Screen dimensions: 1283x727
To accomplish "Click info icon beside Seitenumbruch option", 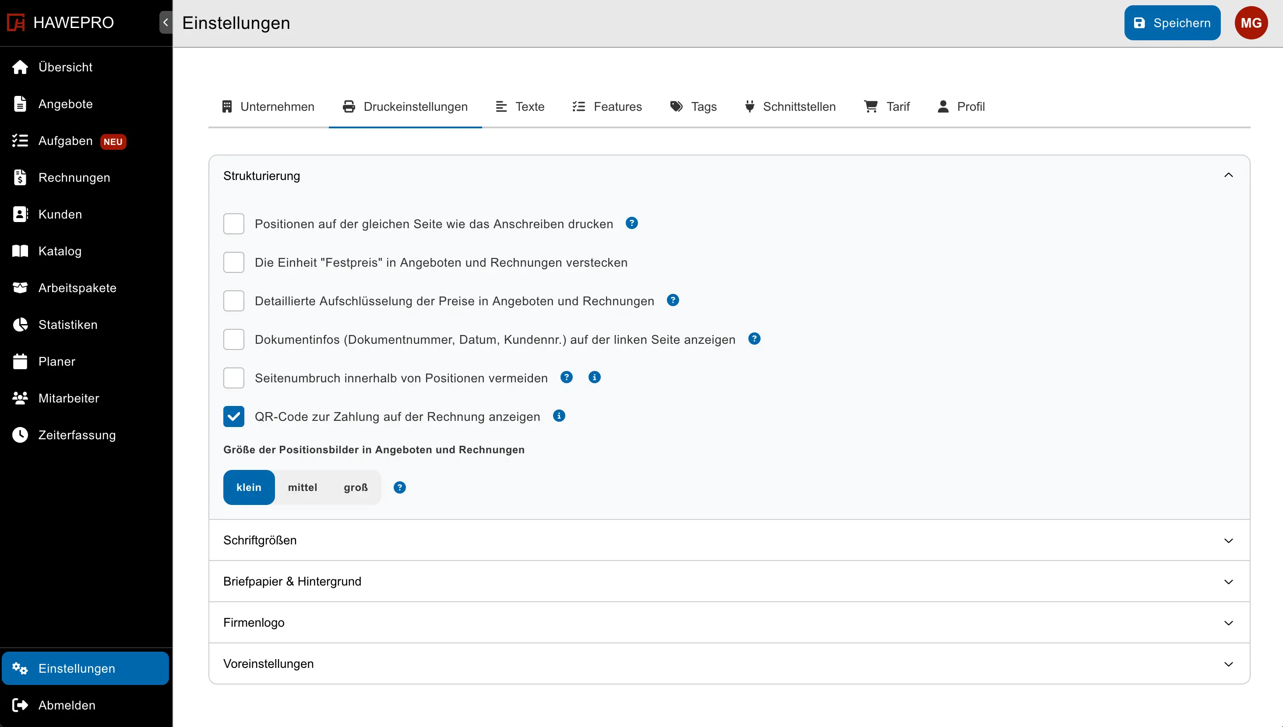I will (595, 378).
